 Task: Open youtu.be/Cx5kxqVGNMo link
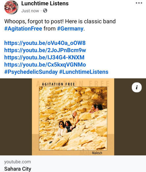(x=45, y=65)
